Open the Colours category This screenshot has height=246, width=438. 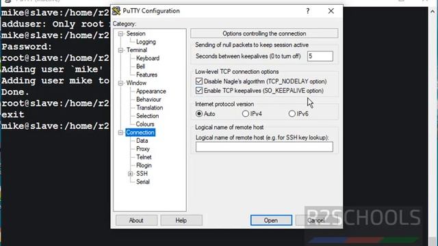(145, 124)
